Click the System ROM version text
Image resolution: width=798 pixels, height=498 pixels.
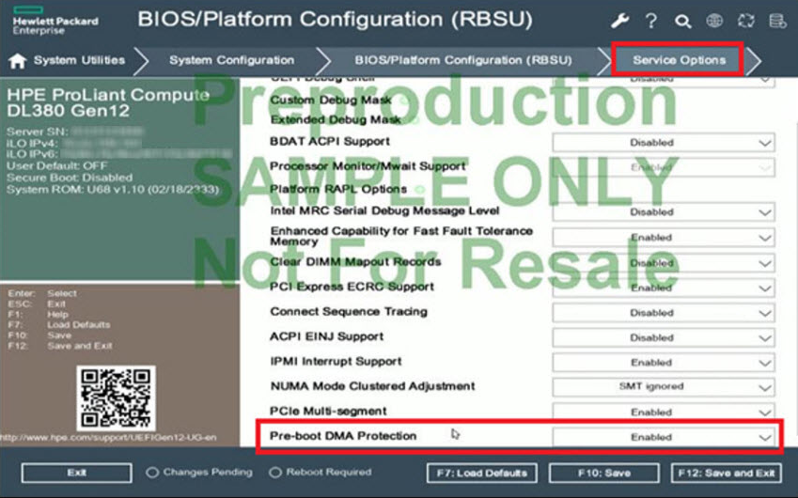(113, 190)
